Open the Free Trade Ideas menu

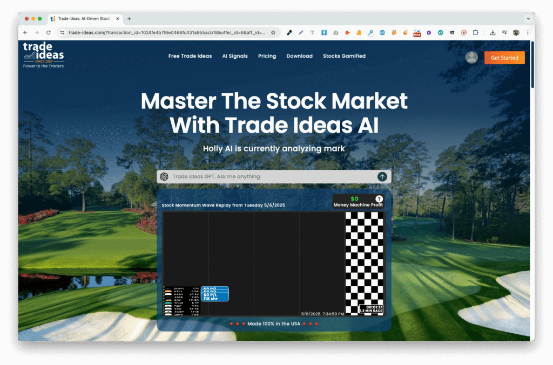click(x=190, y=56)
